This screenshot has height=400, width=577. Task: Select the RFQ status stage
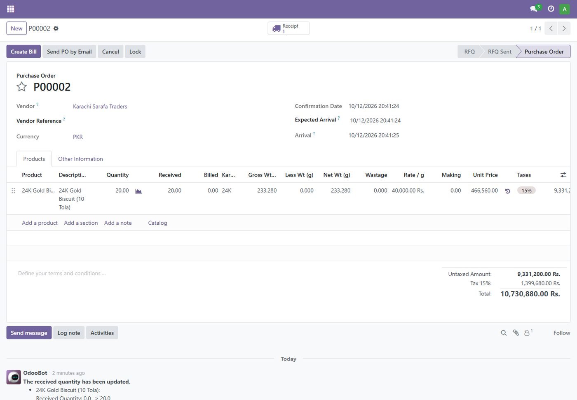469,51
